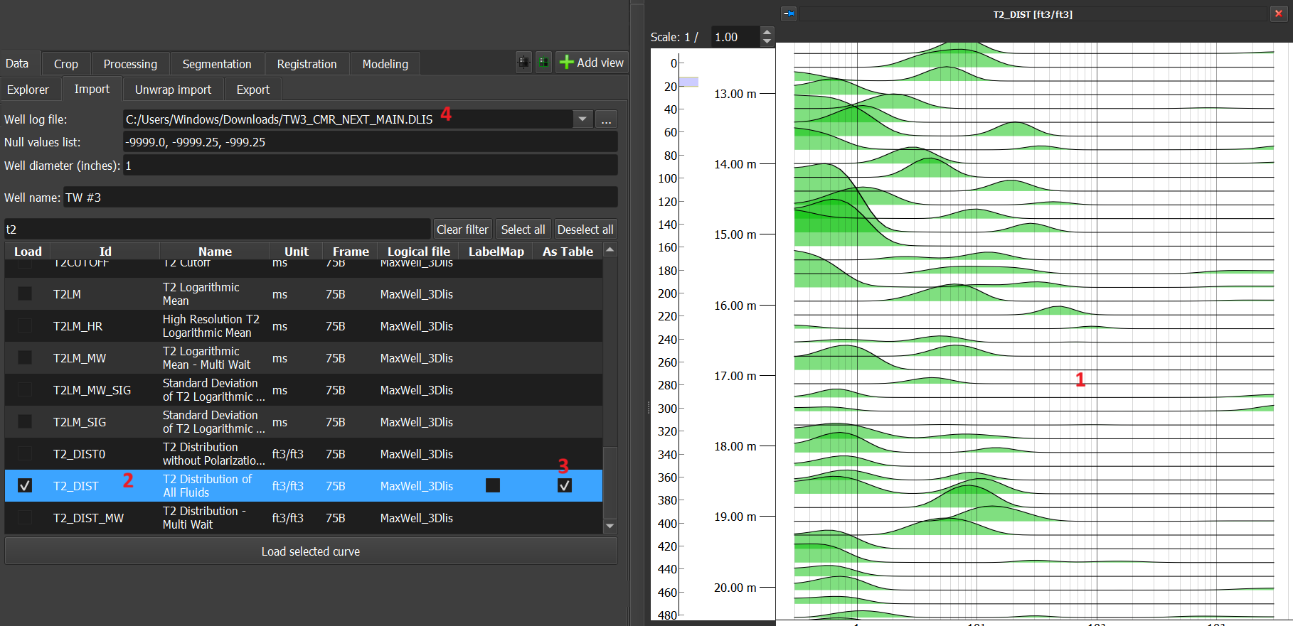
Task: Toggle Load checkbox for T2LM_MW_SIG
Action: click(25, 389)
